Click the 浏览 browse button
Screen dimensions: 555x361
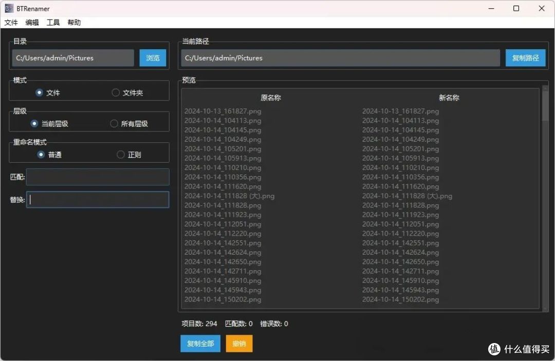coord(153,58)
